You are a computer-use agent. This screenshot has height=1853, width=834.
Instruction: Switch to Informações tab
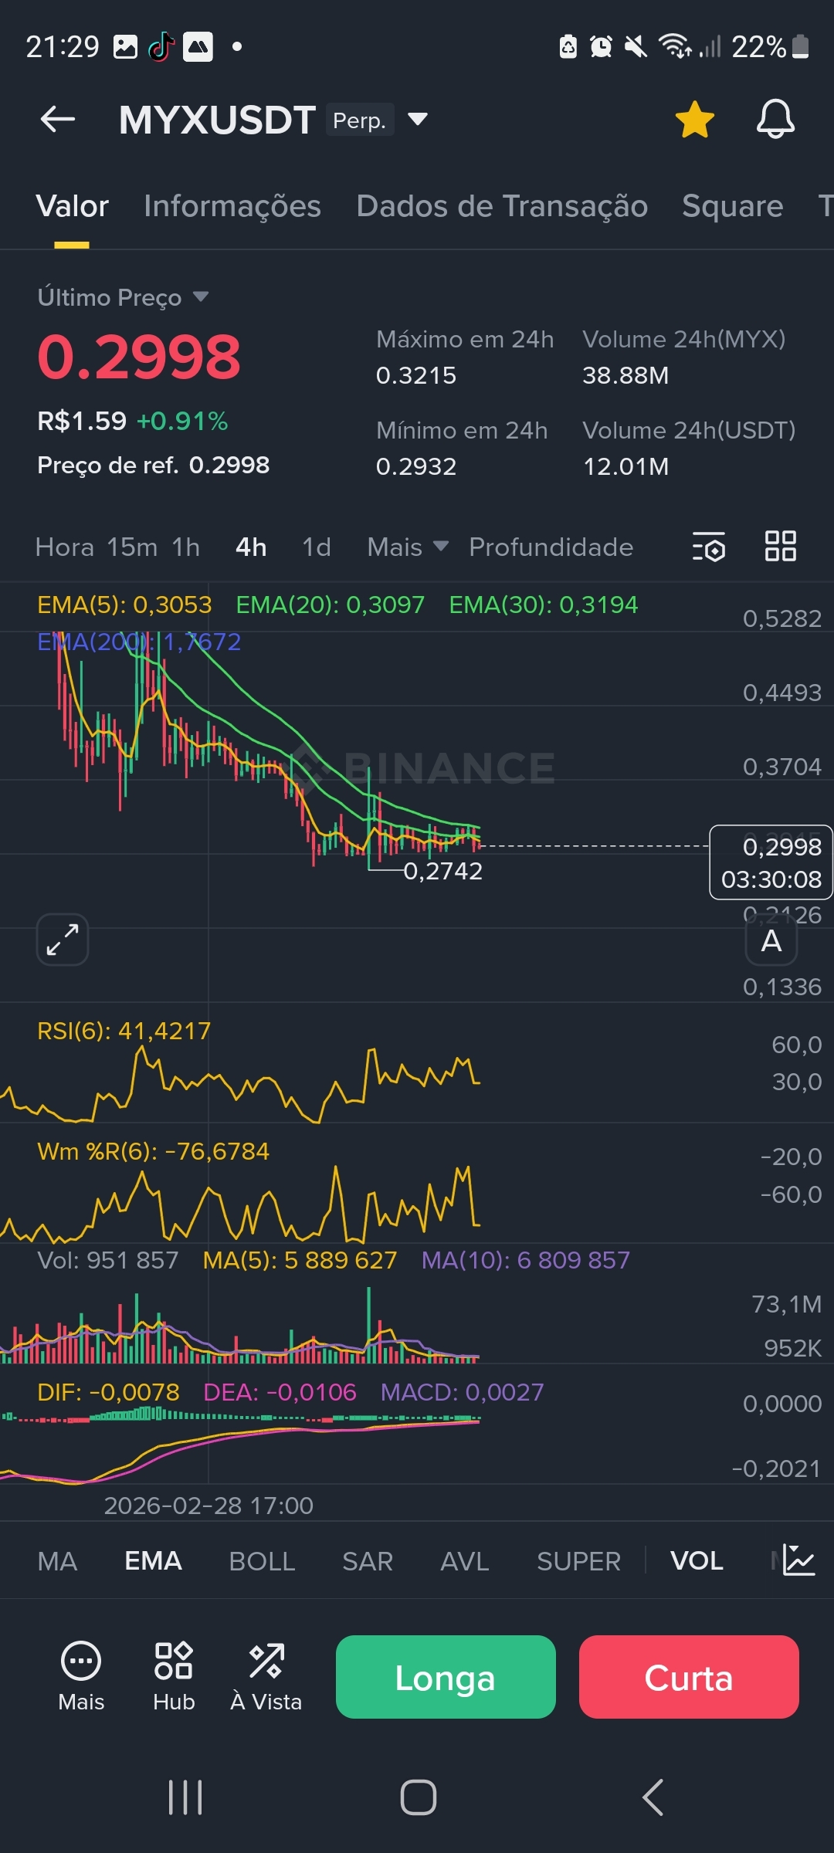click(232, 206)
